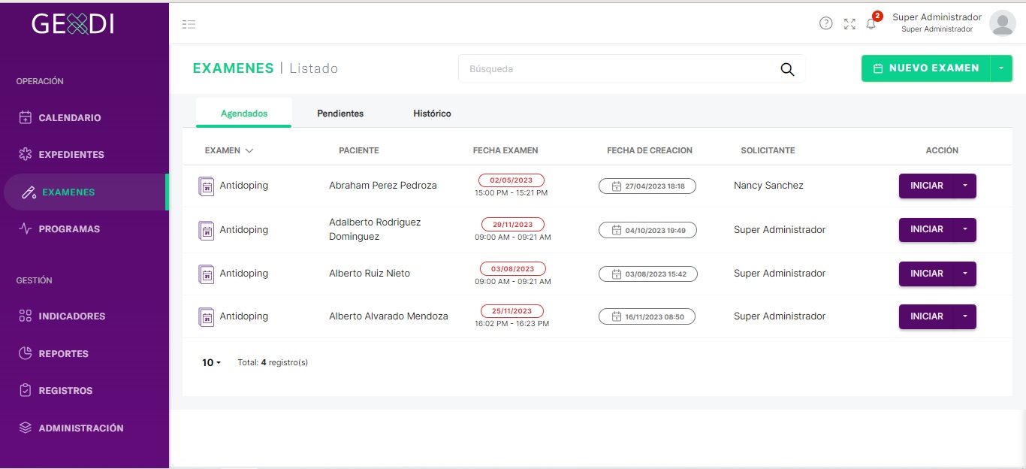Click the PACIENTE column header
Image resolution: width=1026 pixels, height=469 pixels.
(x=359, y=150)
